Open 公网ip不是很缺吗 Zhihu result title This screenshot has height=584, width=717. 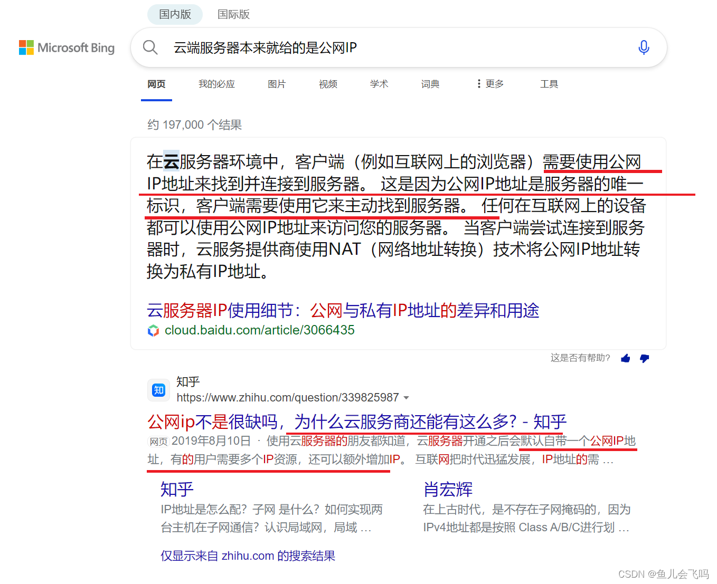click(x=357, y=422)
